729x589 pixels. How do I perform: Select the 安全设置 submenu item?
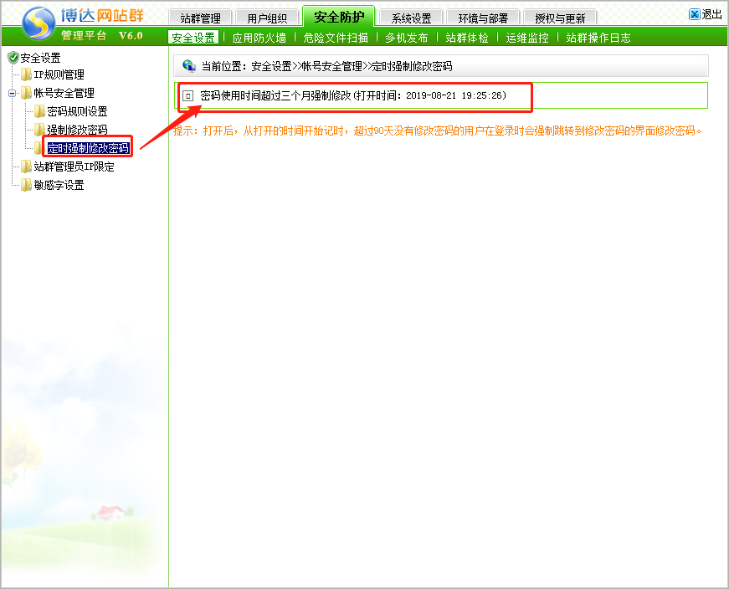193,38
